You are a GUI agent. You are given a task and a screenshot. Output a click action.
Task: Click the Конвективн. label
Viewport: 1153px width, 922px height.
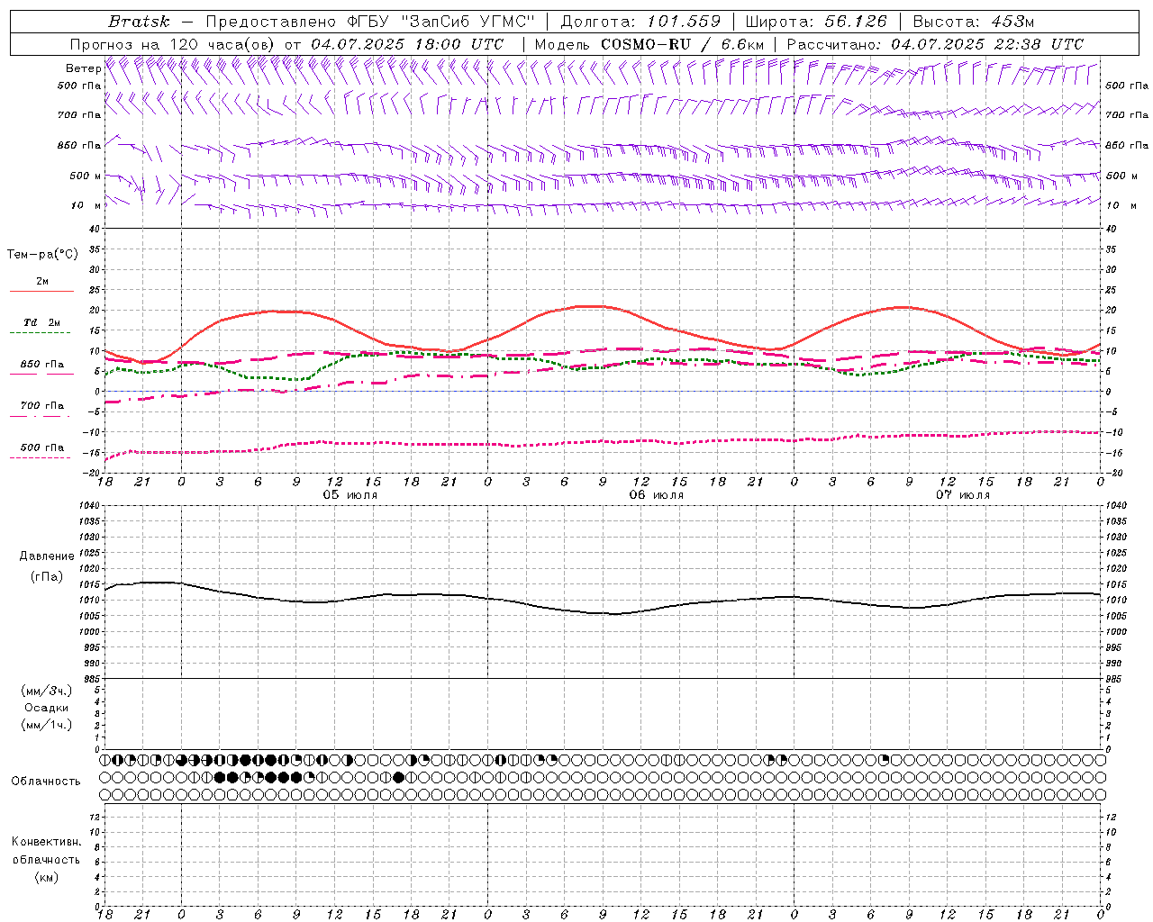(x=46, y=842)
